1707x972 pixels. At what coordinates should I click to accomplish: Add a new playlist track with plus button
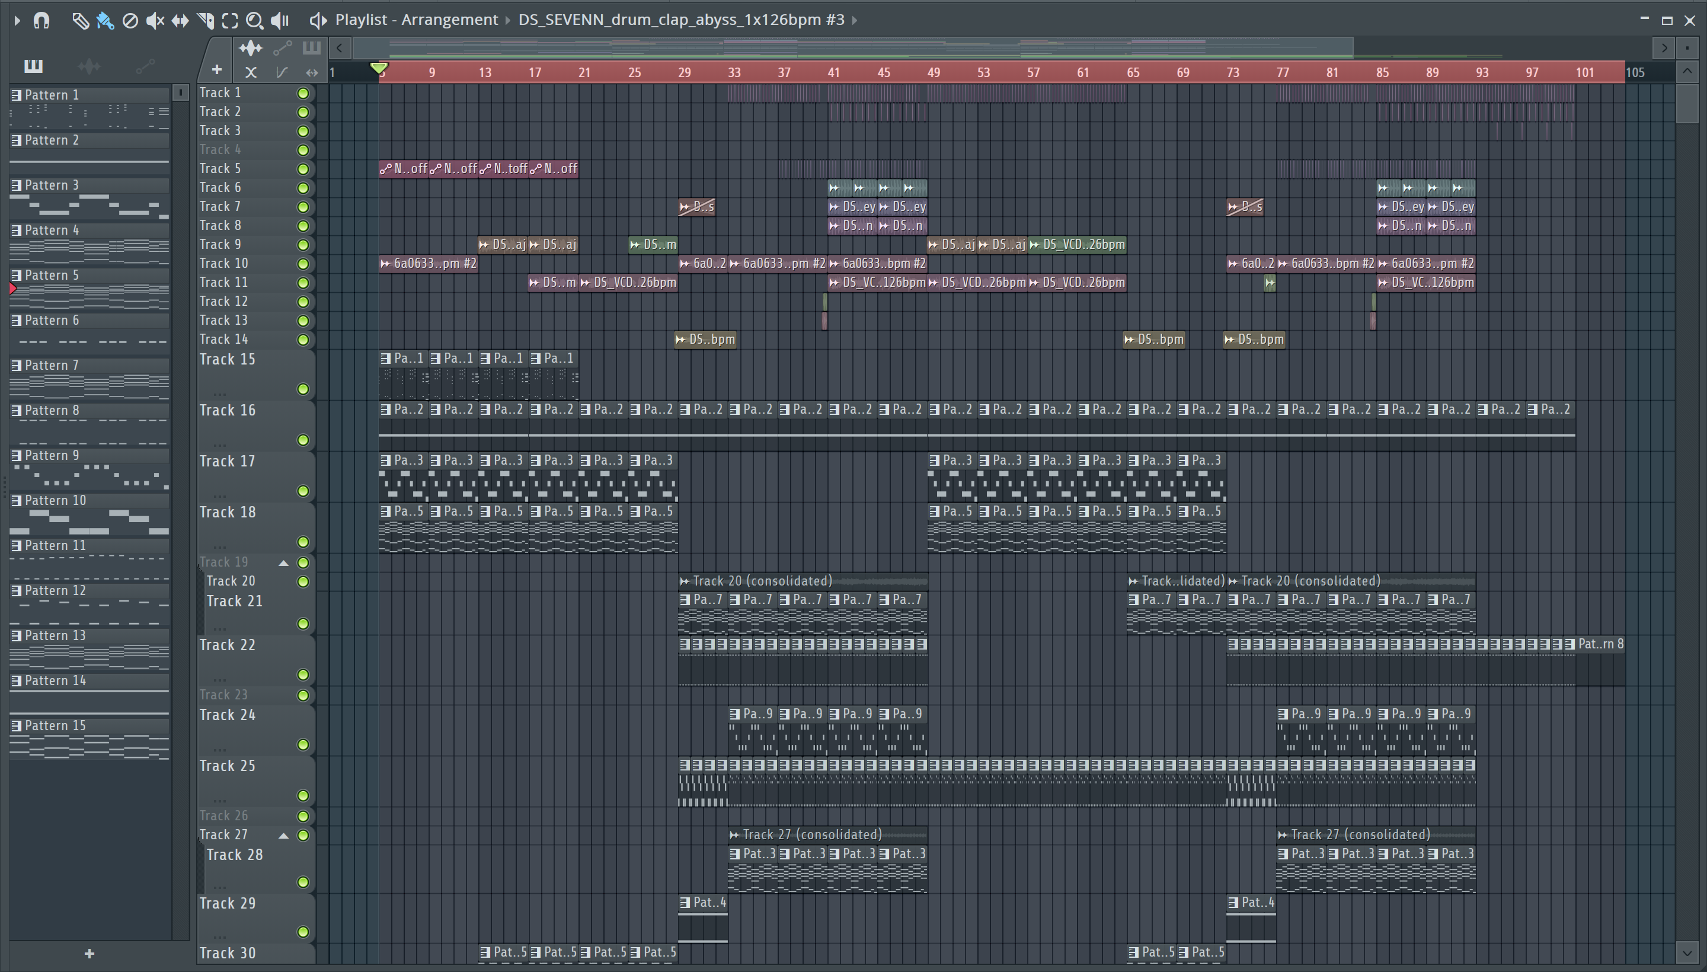[x=216, y=69]
